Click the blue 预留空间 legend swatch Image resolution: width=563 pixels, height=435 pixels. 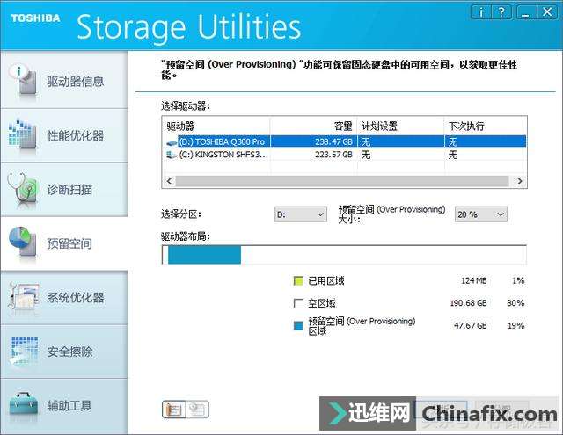(298, 325)
